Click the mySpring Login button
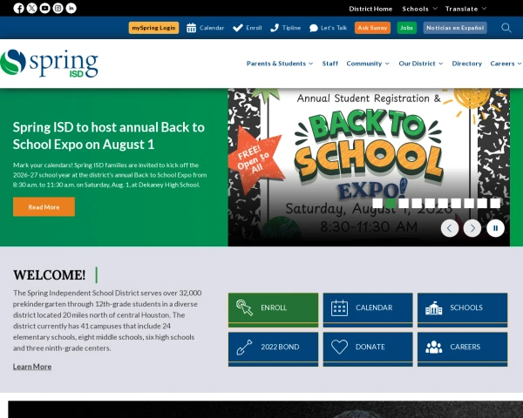The width and height of the screenshot is (523, 418). tap(153, 28)
